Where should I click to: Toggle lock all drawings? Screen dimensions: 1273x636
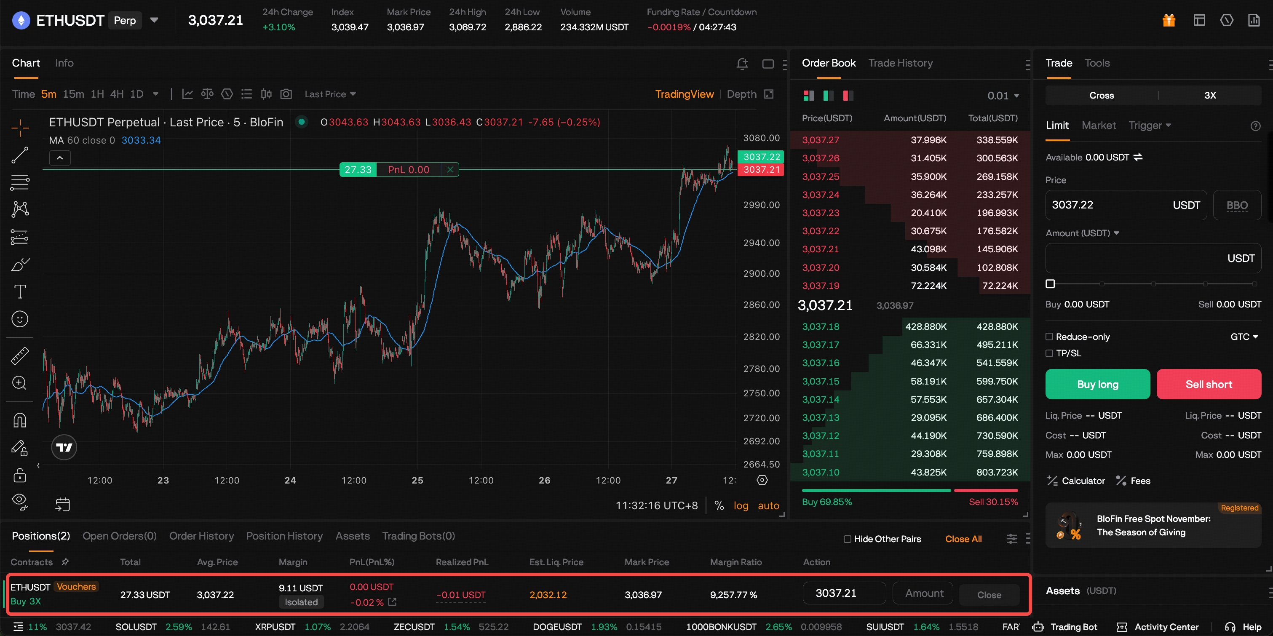tap(20, 475)
